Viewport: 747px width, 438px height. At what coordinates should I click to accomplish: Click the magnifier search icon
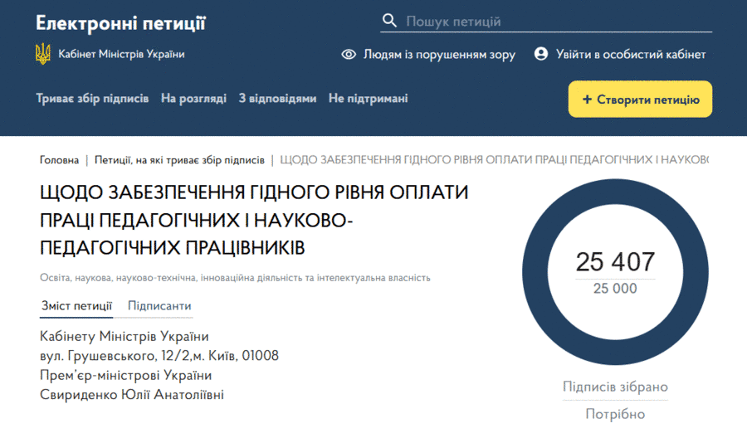click(389, 21)
